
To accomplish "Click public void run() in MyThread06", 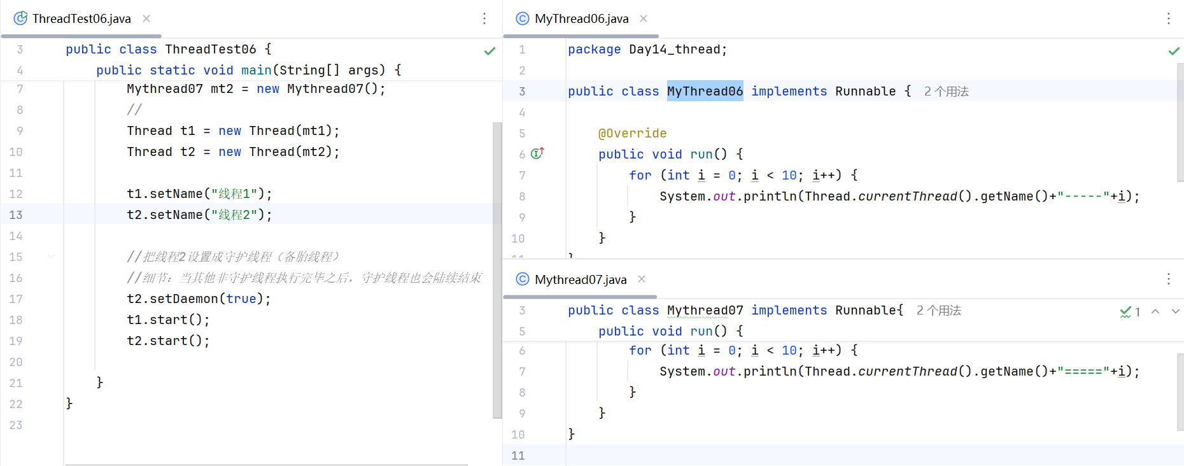I will 671,154.
